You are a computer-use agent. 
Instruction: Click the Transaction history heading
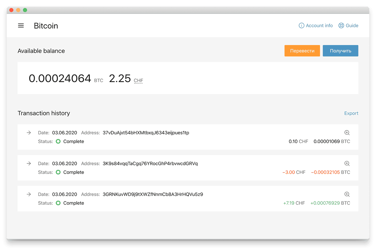(44, 113)
